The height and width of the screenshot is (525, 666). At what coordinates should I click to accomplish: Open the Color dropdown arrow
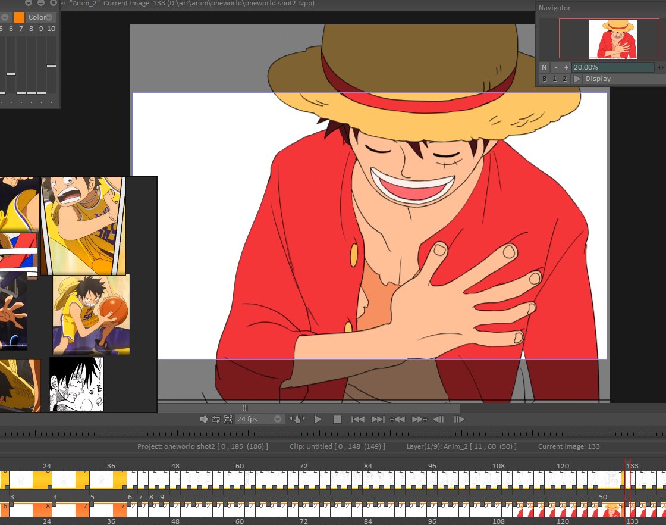click(49, 17)
